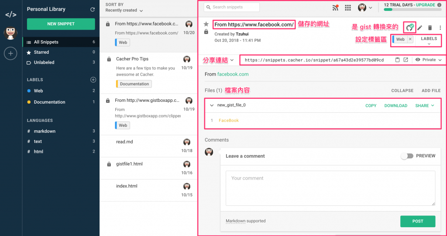The width and height of the screenshot is (447, 236).
Task: Remove the Web label from snippet
Action: [410, 39]
